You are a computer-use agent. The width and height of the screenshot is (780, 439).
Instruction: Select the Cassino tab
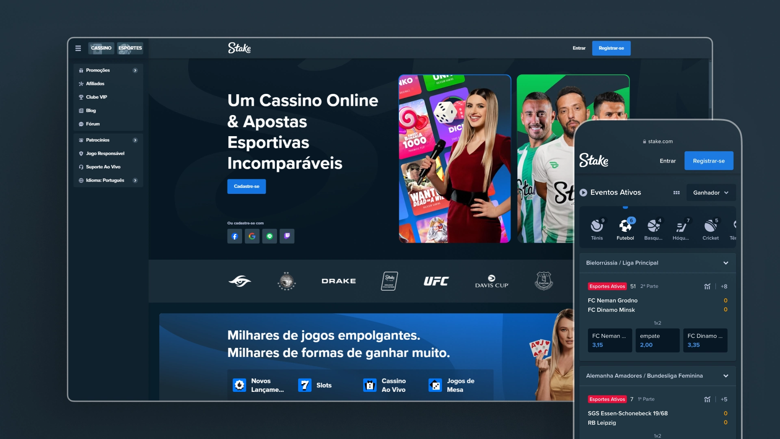click(101, 48)
